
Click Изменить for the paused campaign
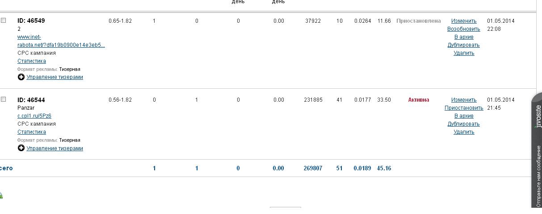click(464, 21)
